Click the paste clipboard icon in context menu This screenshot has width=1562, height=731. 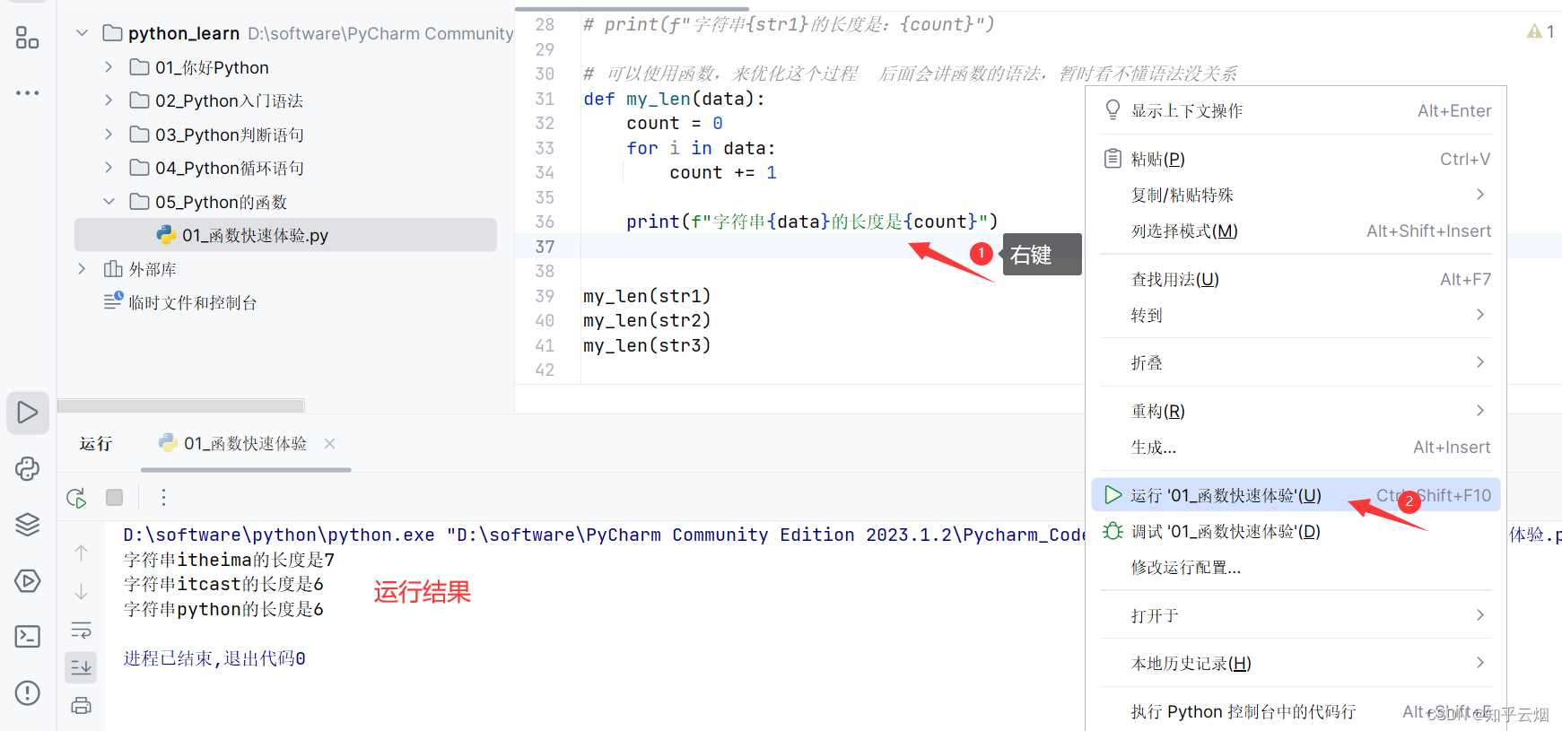pos(1113,159)
